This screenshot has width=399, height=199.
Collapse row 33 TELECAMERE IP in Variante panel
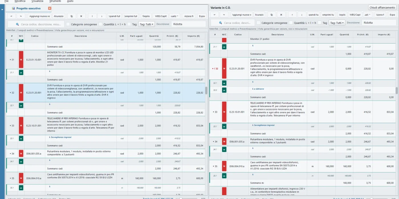click(213, 112)
